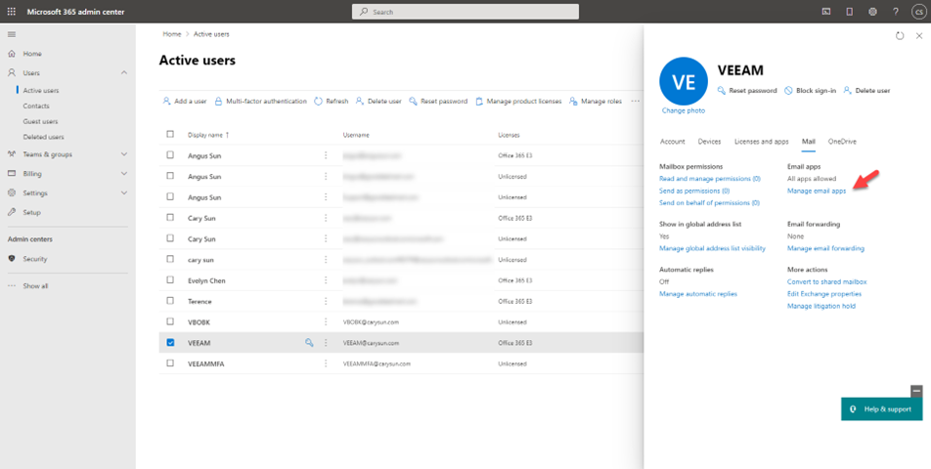Viewport: 931px width, 469px height.
Task: Click Delete user in users toolbar
Action: point(378,102)
